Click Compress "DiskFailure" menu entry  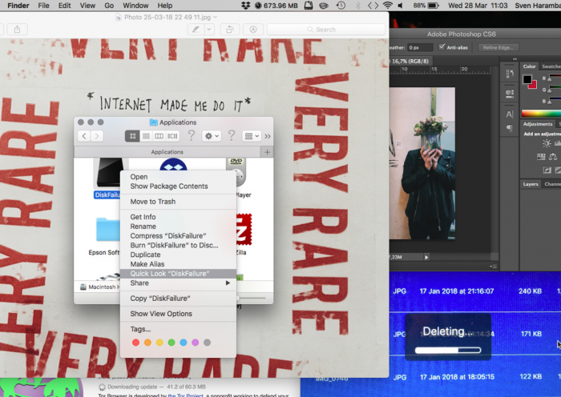178,236
